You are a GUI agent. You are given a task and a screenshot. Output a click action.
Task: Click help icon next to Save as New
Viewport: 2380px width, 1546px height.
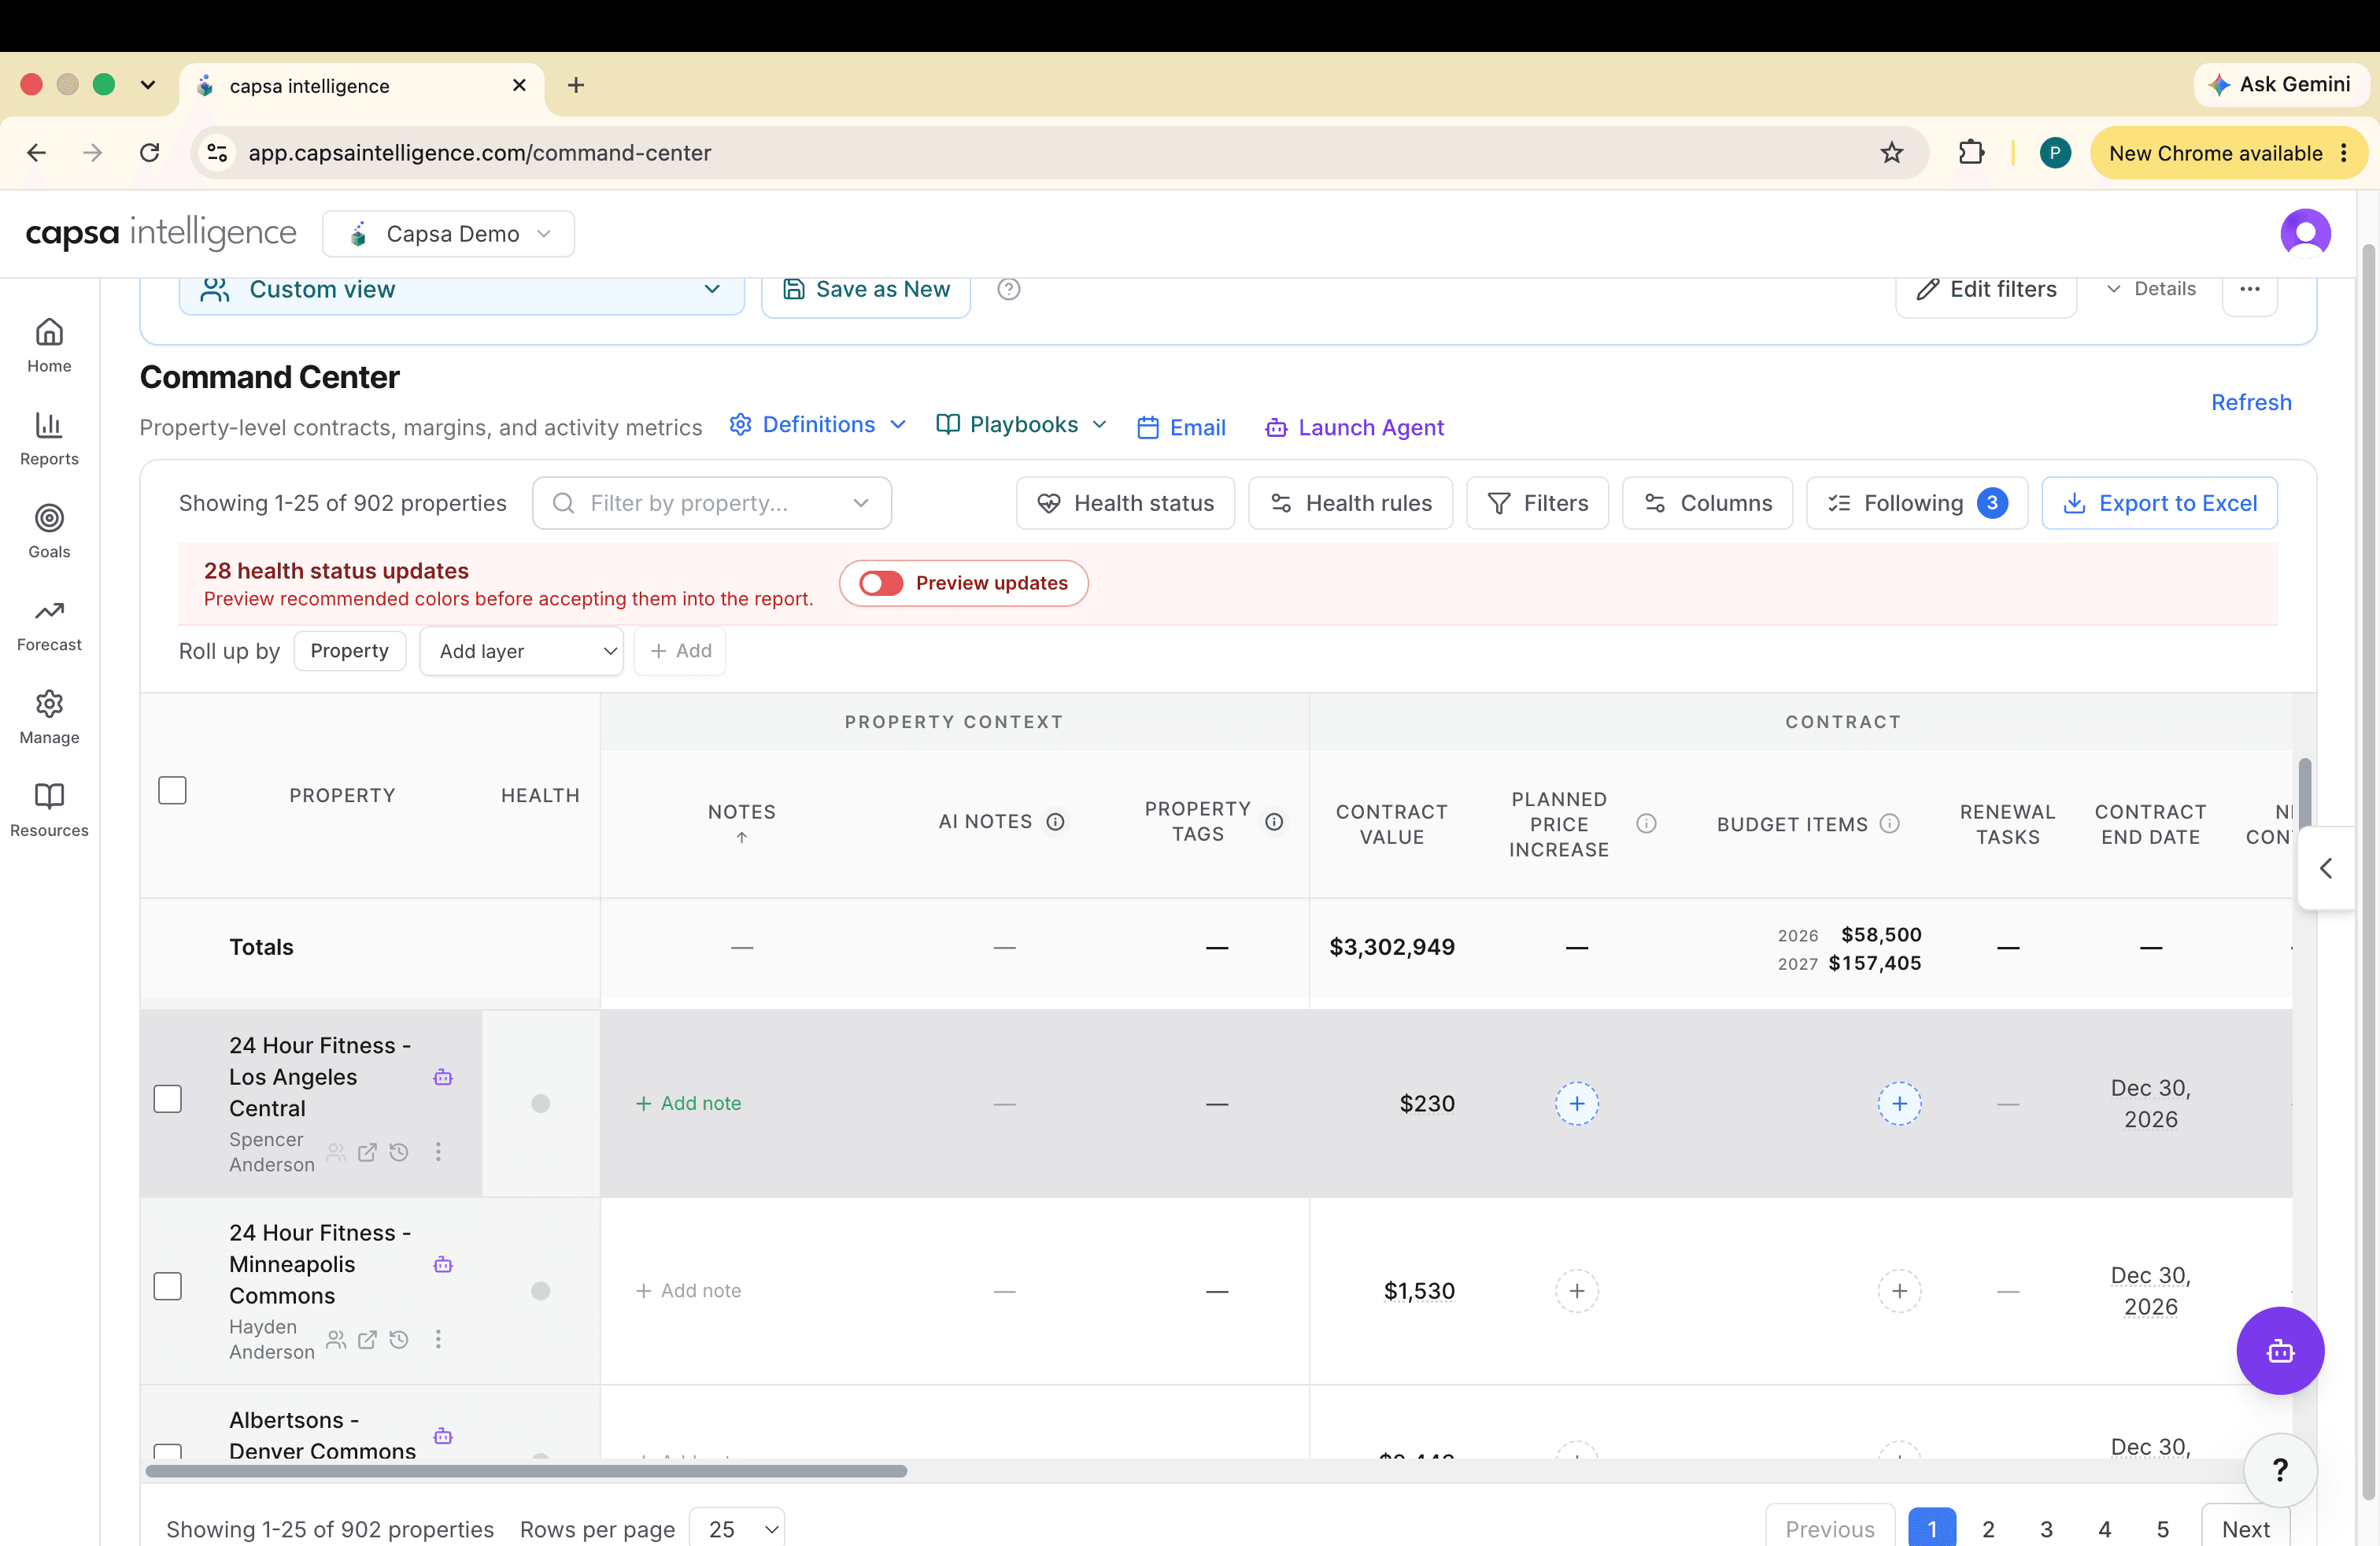click(x=1008, y=289)
